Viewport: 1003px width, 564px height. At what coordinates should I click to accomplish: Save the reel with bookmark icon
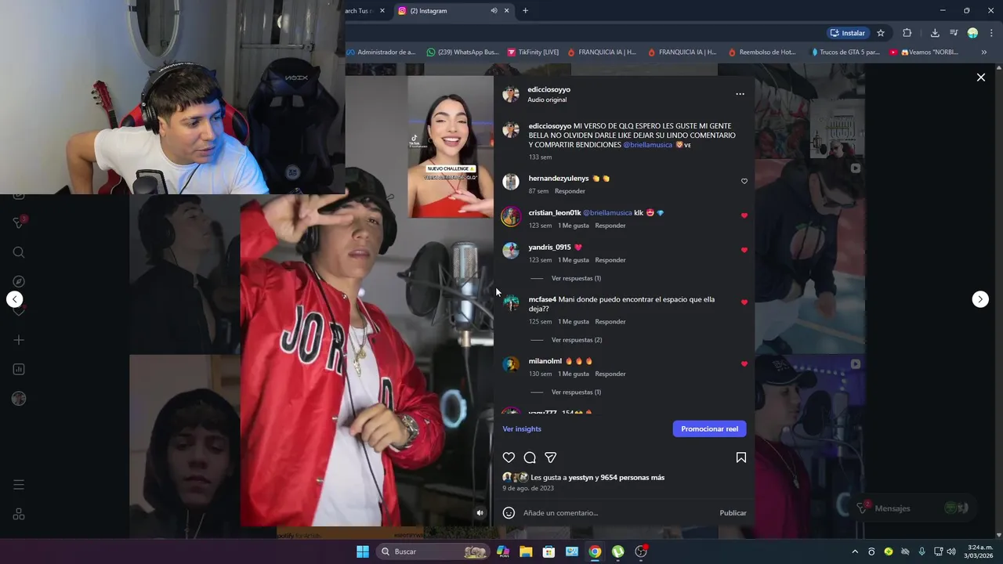740,457
